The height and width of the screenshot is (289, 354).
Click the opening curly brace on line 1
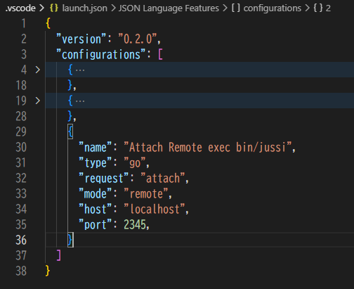coord(48,23)
